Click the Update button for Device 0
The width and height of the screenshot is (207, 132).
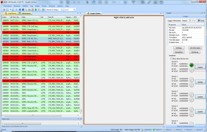[200, 67]
